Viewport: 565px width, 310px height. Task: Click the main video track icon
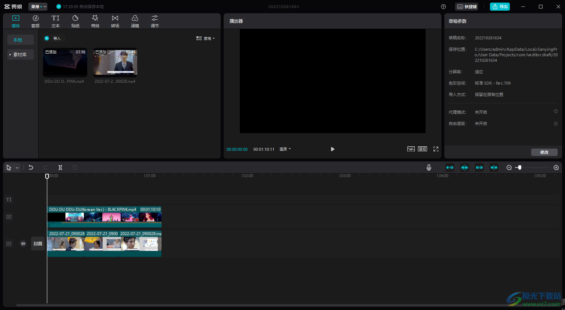tap(9, 244)
